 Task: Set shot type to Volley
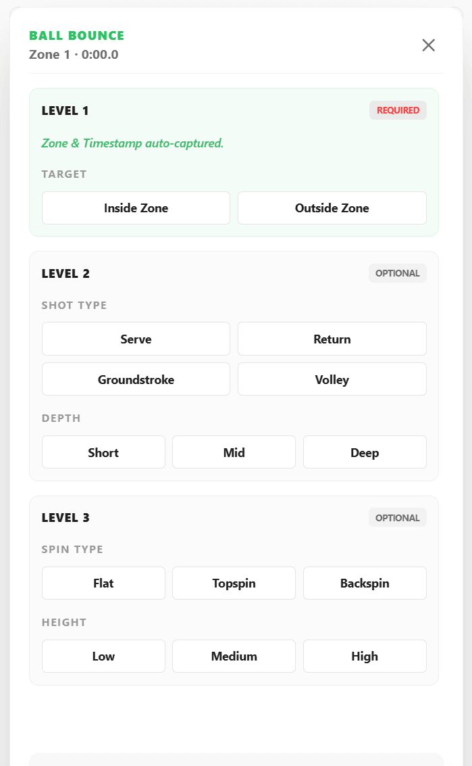point(332,379)
